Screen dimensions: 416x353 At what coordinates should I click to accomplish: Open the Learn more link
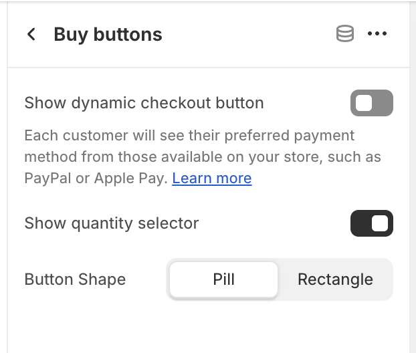[211, 179]
